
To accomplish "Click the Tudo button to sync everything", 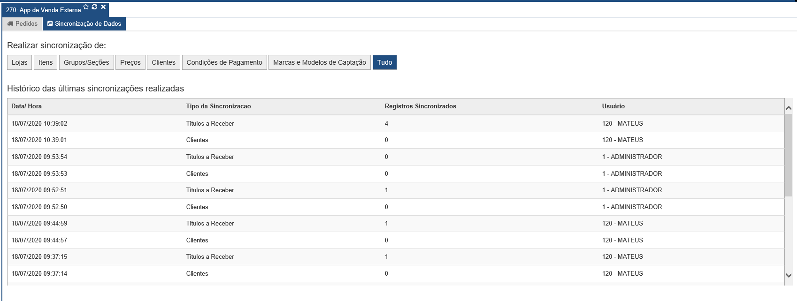I will coord(385,62).
